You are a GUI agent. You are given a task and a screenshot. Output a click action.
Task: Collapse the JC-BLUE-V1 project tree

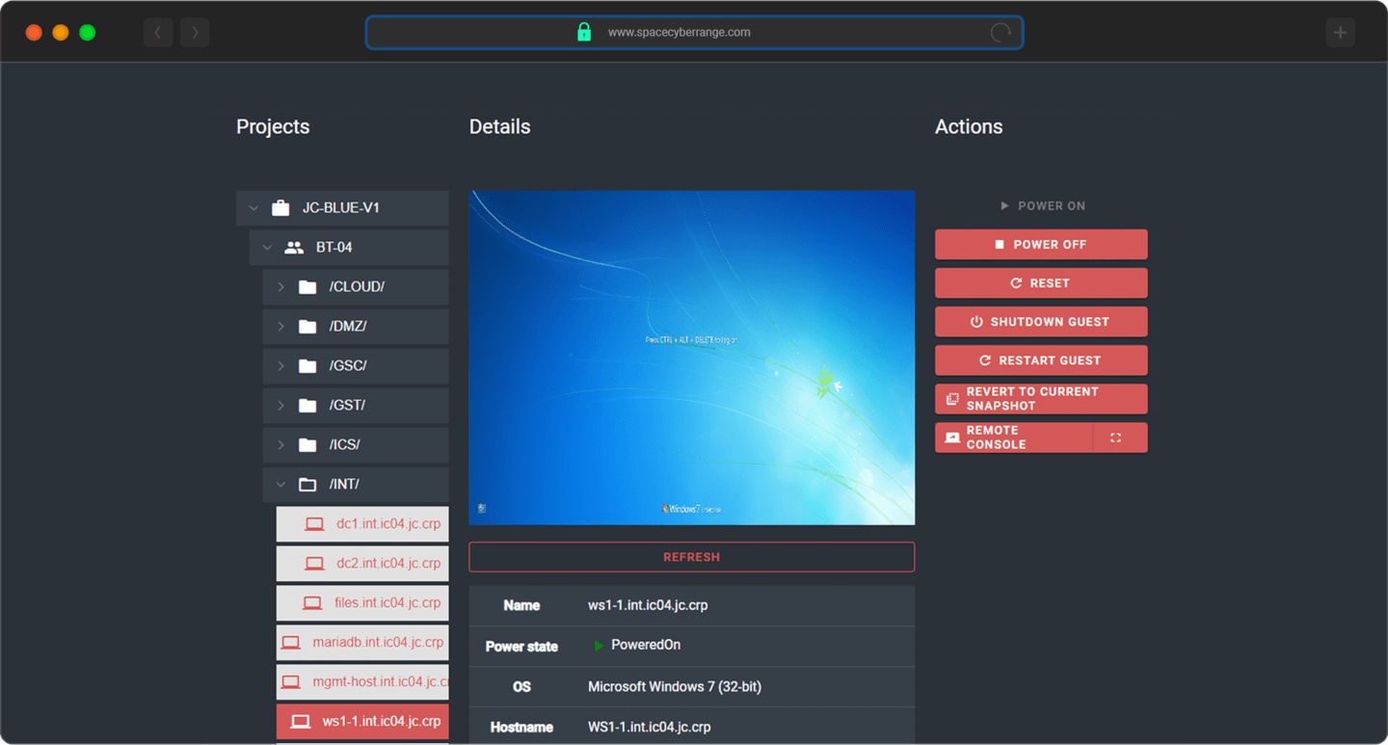pos(254,208)
